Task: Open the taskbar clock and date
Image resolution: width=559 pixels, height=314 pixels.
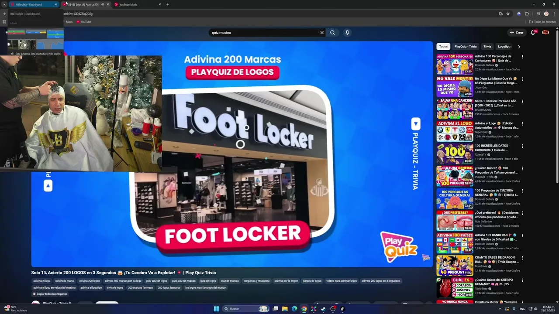Action: pyautogui.click(x=548, y=309)
